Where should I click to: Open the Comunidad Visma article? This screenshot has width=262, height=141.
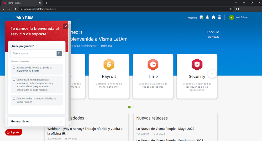click(x=37, y=85)
